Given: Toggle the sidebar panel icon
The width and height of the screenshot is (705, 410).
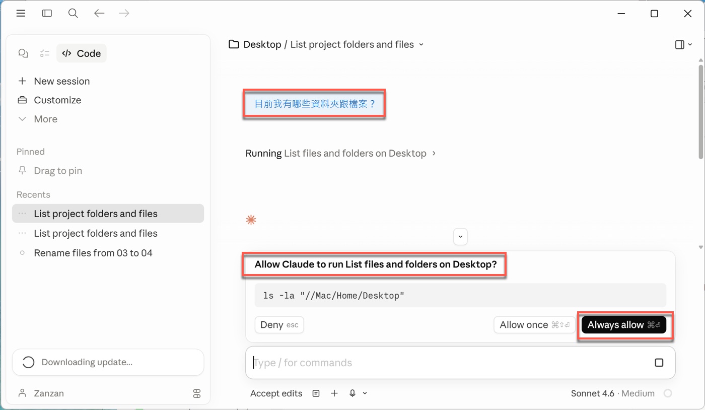Looking at the screenshot, I should coord(47,14).
